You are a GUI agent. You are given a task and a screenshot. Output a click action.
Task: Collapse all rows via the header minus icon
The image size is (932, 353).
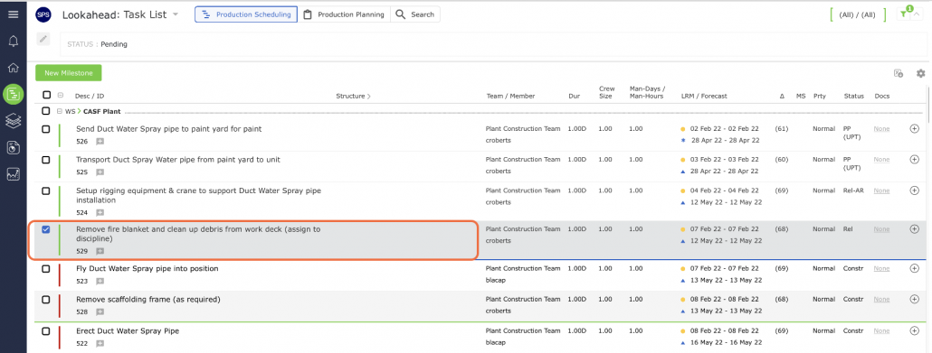click(x=60, y=95)
